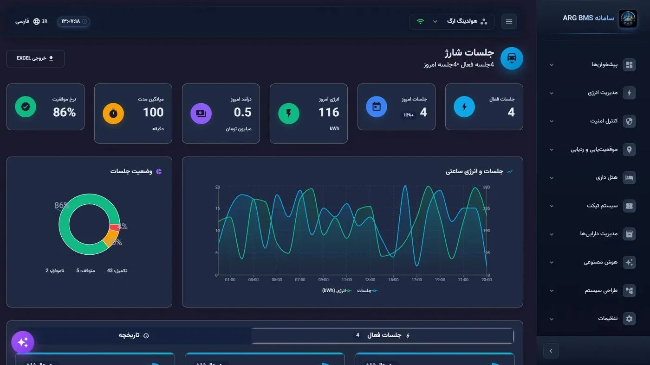This screenshot has width=650, height=365.
Task: Click the car icon beside جلسات شارژ
Action: [512, 58]
